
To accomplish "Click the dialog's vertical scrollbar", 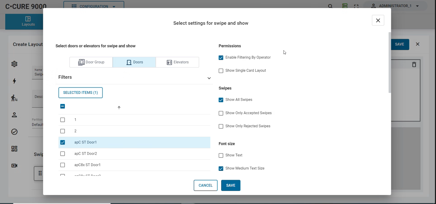I will tap(390, 63).
